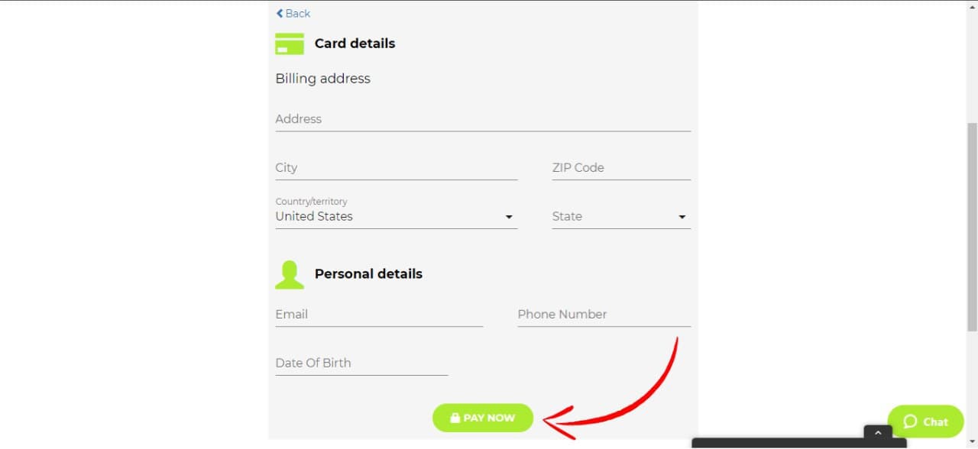Click the Personal details heading
Viewport: 978px width, 449px height.
point(368,274)
